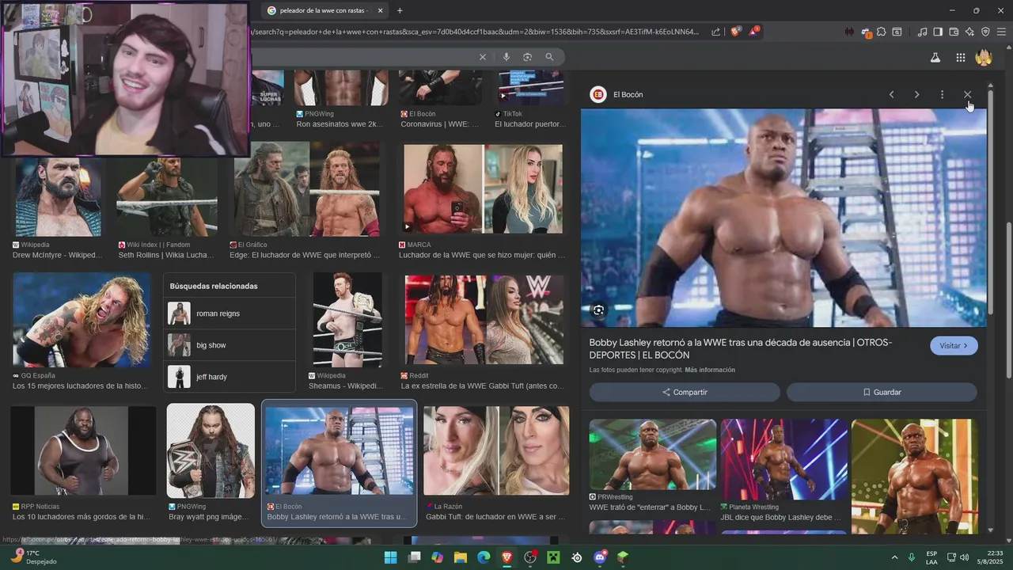The height and width of the screenshot is (570, 1013).
Task: Open Brave VPN shield icon
Action: (x=985, y=32)
